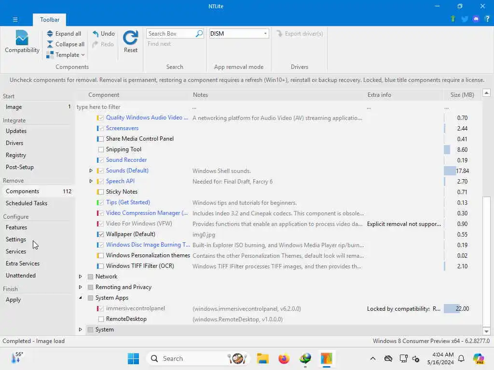Screen dimensions: 494x370
Task: Uncheck Tips (Get Started) checkbox
Action: click(101, 203)
